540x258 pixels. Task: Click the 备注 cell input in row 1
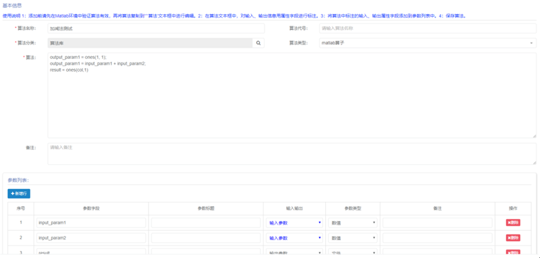438,222
